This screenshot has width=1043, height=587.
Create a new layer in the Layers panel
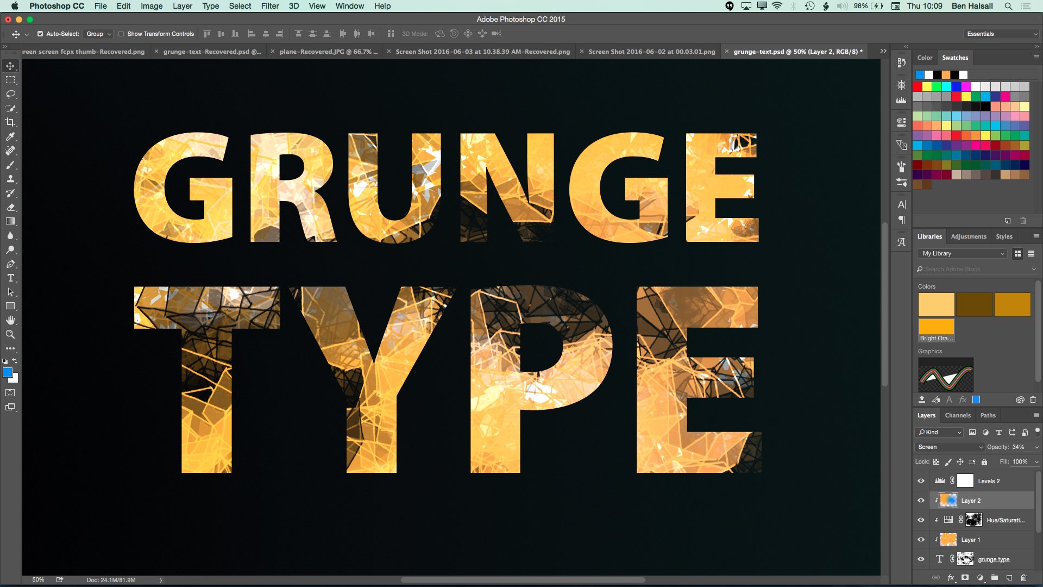click(x=1009, y=578)
